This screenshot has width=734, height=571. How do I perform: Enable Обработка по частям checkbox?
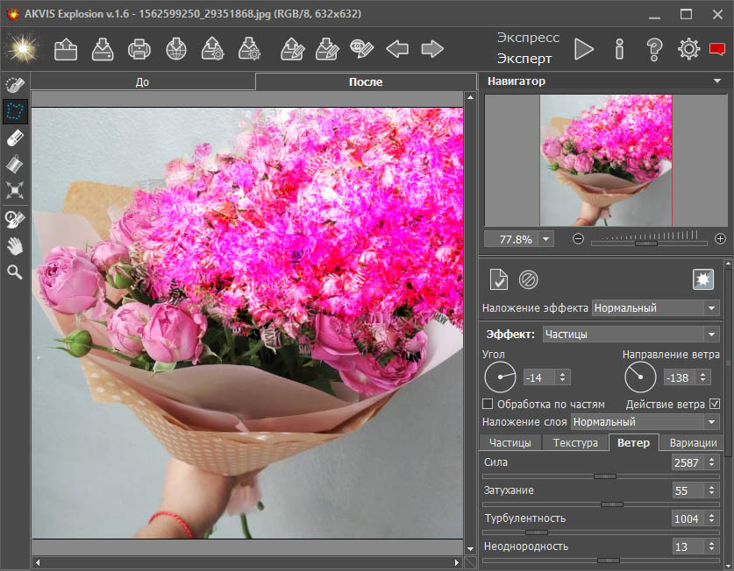pyautogui.click(x=488, y=404)
